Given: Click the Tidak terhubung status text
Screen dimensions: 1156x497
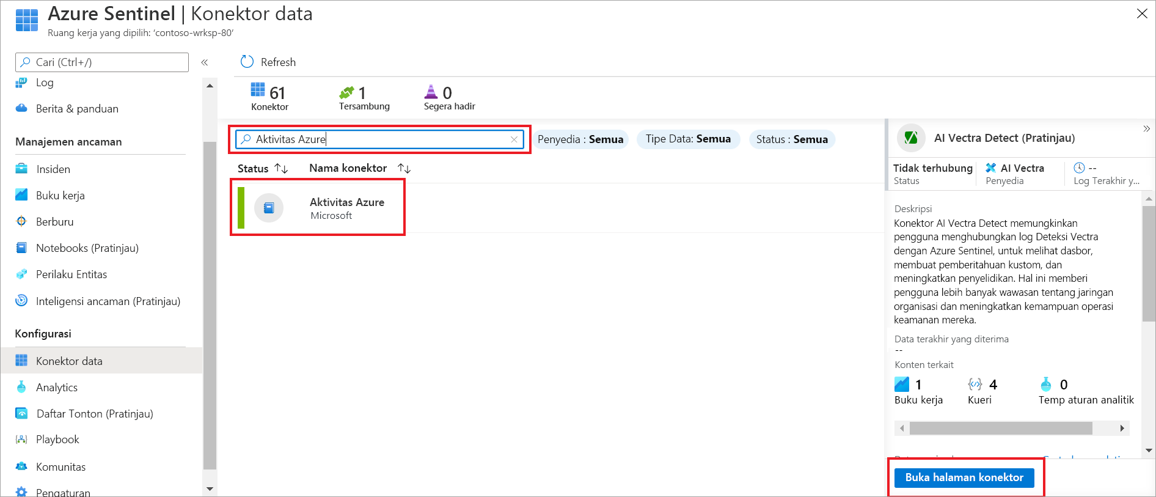Looking at the screenshot, I should (932, 168).
